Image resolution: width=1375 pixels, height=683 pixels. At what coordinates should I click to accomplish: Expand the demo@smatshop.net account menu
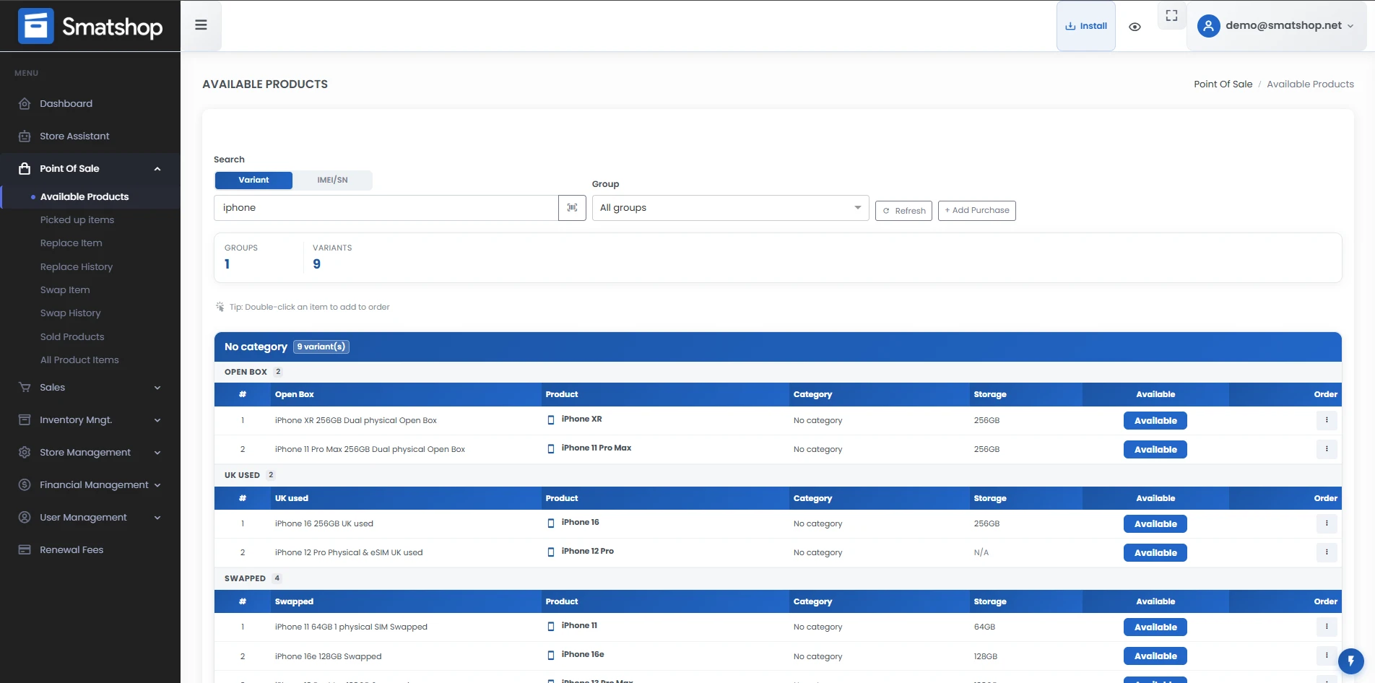coord(1276,26)
